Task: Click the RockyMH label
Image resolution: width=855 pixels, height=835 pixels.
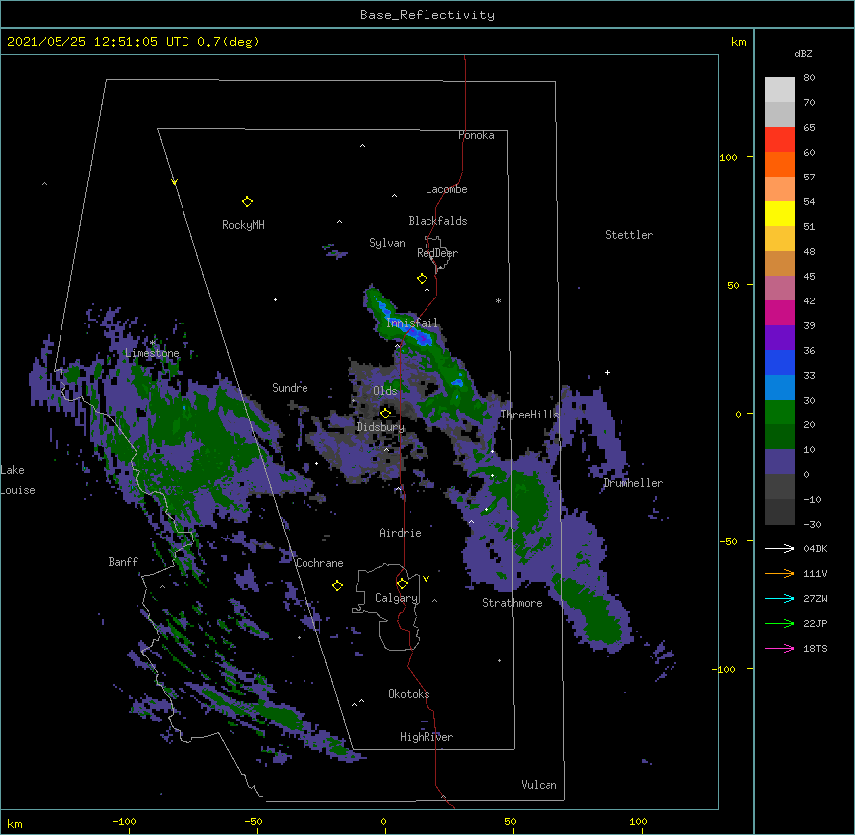Action: (243, 225)
